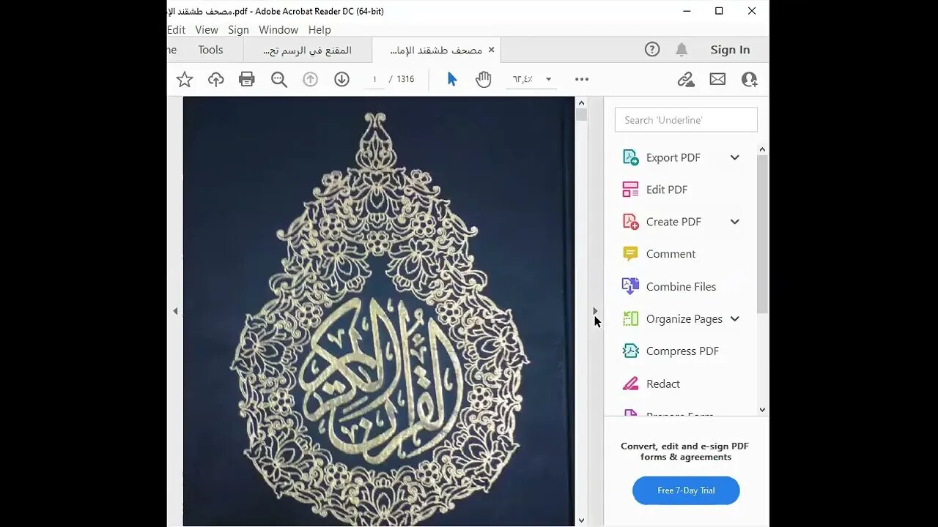This screenshot has width=938, height=527.
Task: Open the Window menu
Action: pyautogui.click(x=278, y=30)
